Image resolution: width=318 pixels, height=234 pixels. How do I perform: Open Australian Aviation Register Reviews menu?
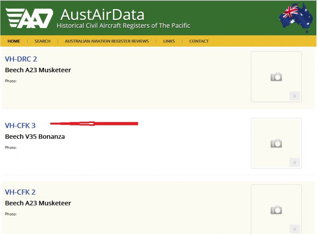107,41
